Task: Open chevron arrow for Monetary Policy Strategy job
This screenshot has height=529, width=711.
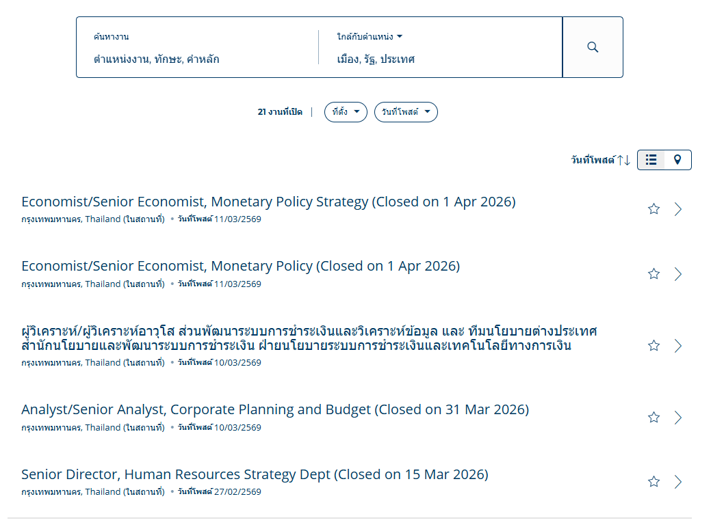Action: coord(678,209)
